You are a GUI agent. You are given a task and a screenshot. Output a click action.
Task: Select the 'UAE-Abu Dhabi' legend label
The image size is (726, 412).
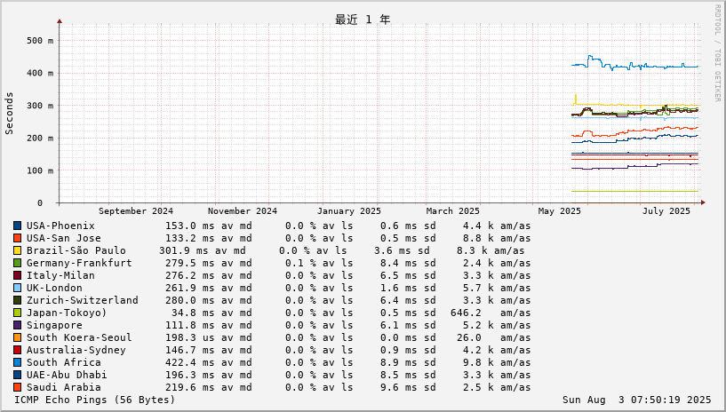67,375
